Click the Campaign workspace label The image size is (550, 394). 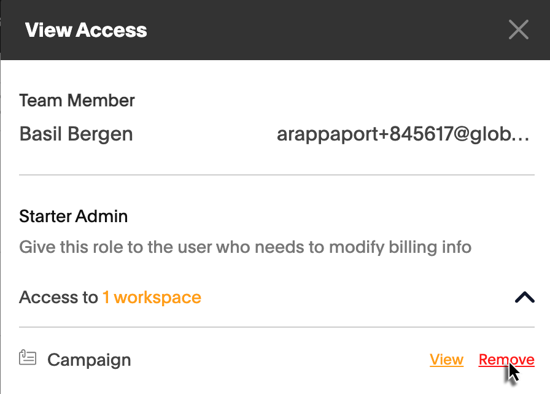tap(89, 360)
